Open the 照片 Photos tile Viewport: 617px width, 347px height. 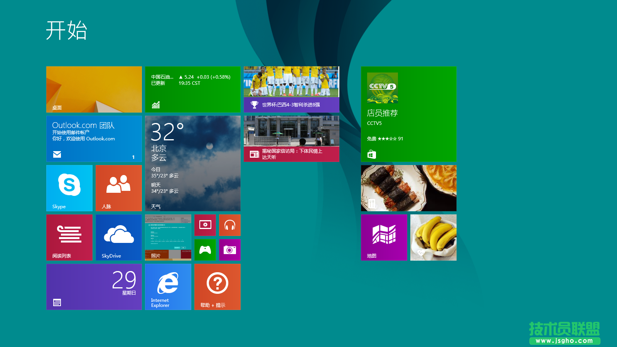(168, 238)
